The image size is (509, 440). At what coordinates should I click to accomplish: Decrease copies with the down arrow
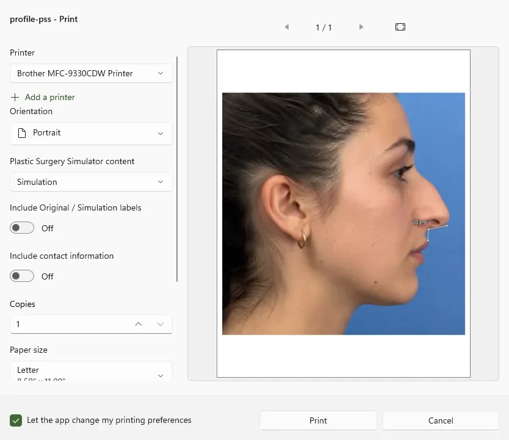[161, 324]
